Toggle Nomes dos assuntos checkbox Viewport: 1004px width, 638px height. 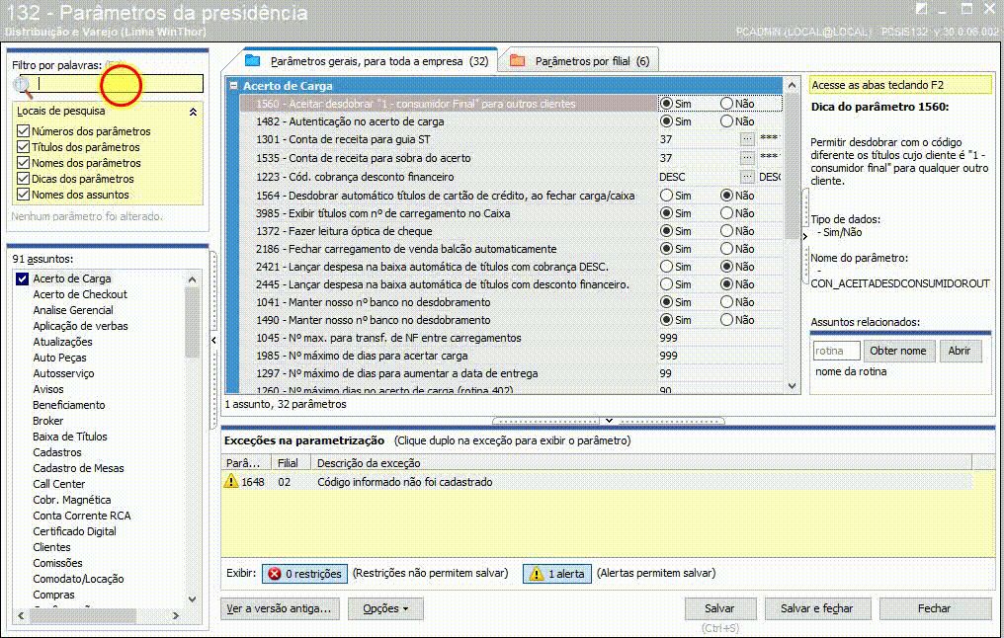[x=23, y=195]
